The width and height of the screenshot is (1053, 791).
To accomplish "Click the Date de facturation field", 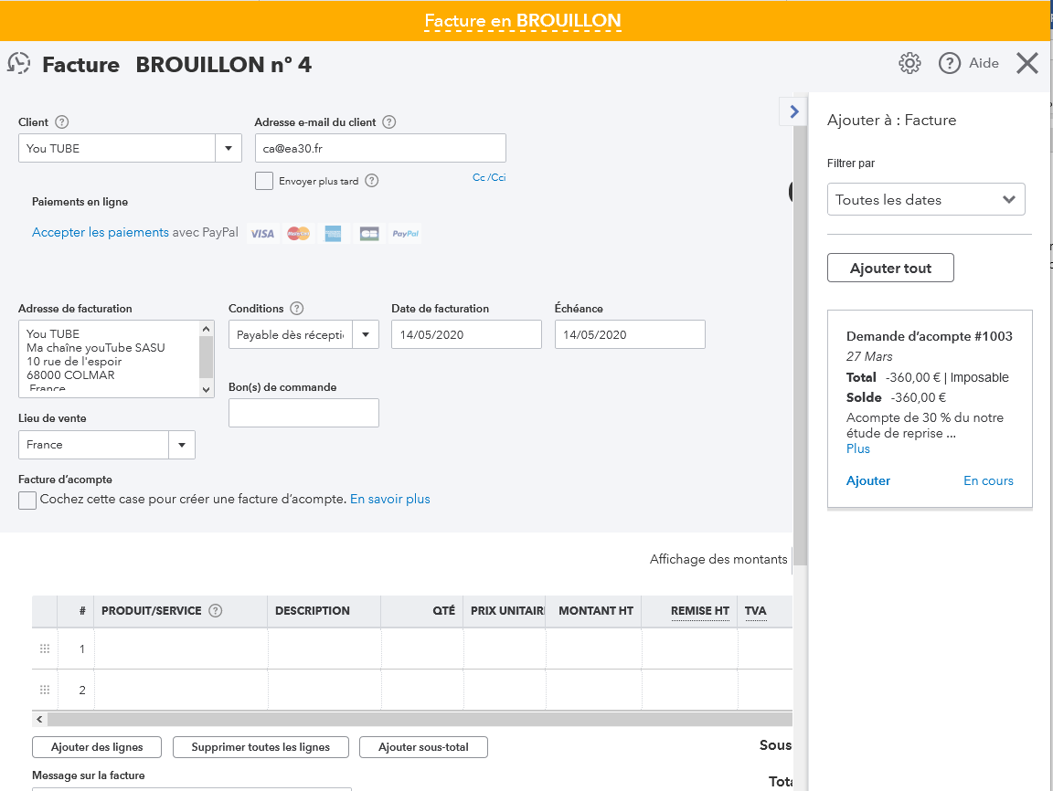I will coord(466,335).
